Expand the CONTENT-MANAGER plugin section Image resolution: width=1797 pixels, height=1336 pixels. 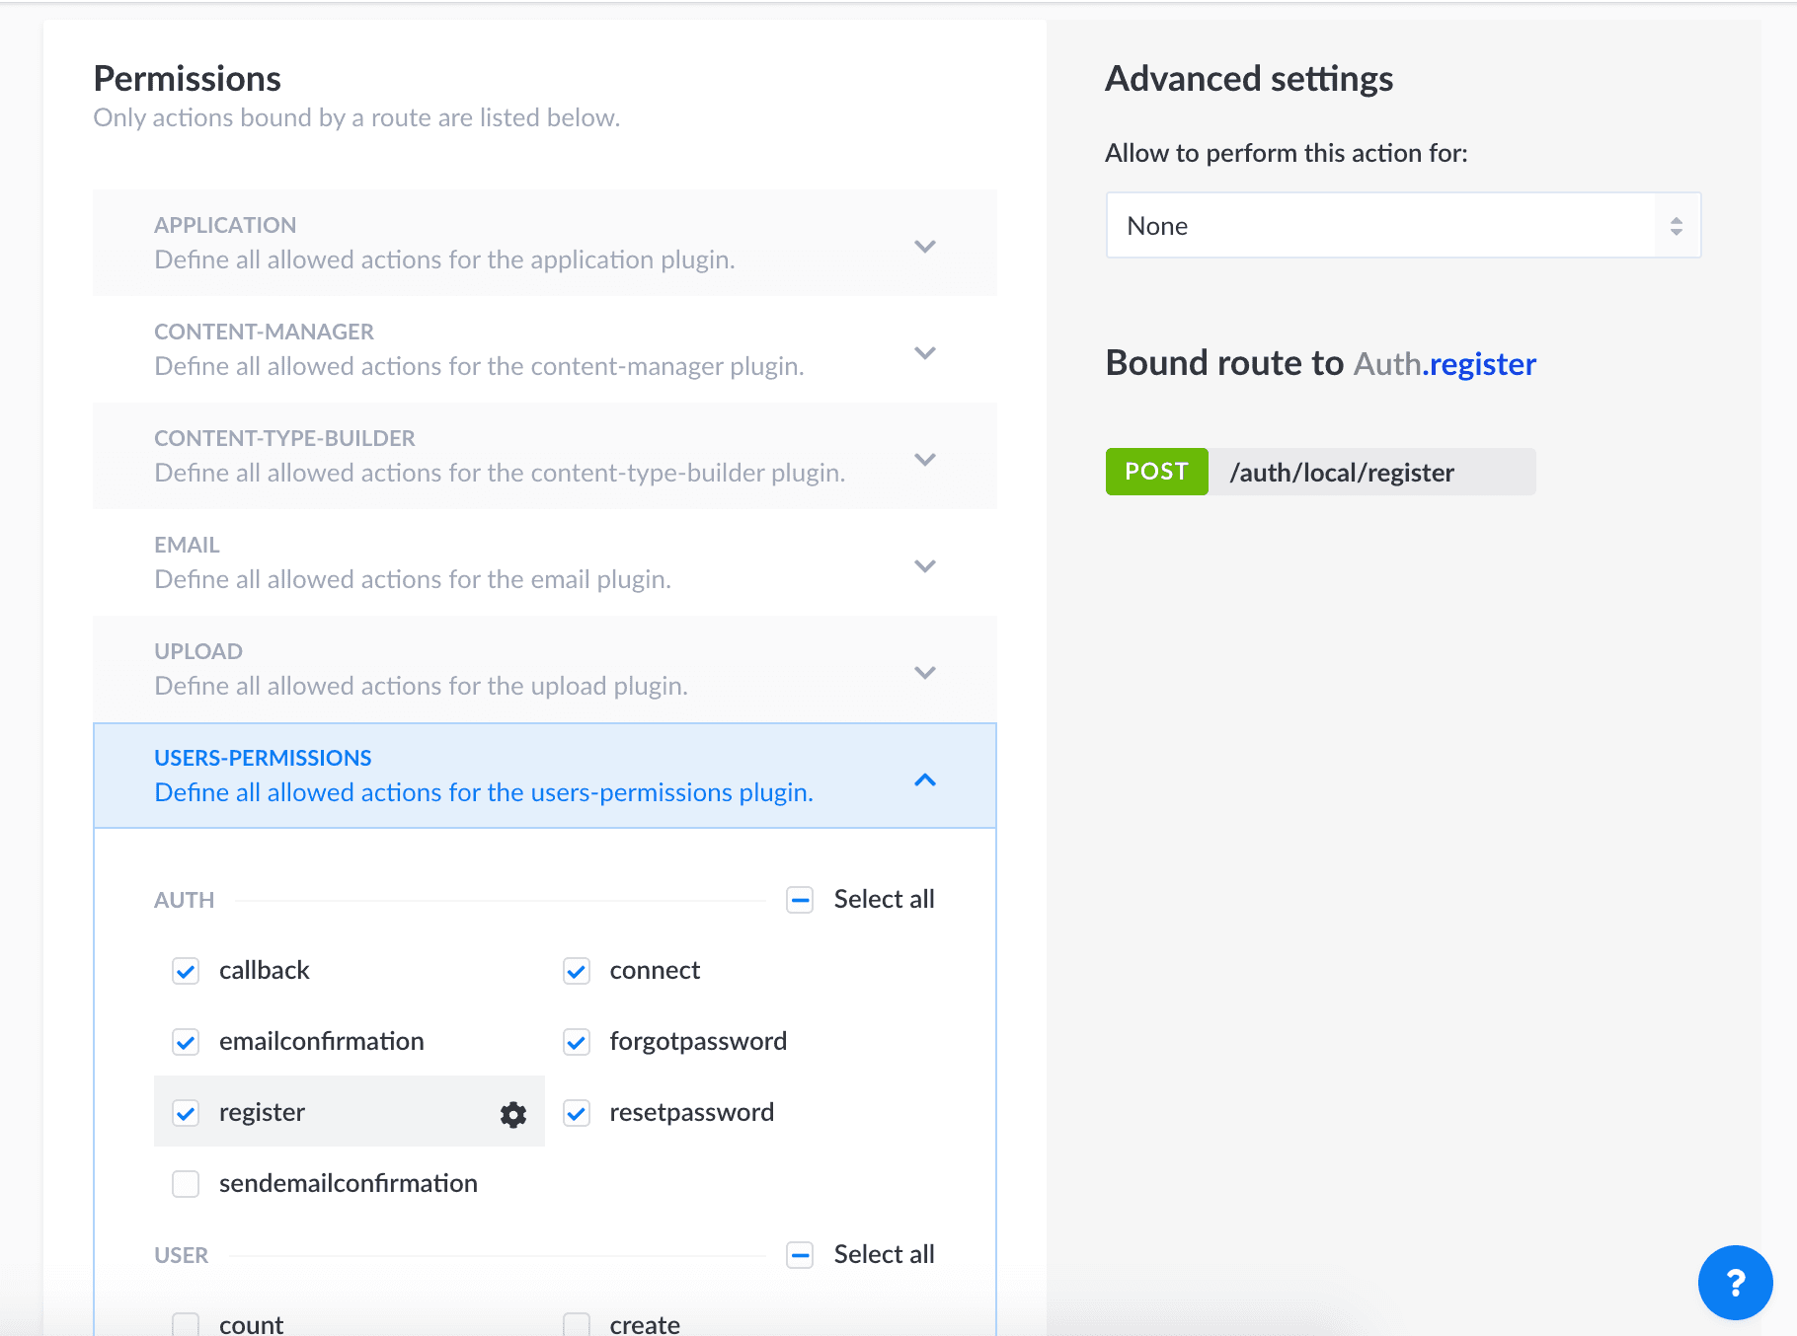pyautogui.click(x=545, y=349)
